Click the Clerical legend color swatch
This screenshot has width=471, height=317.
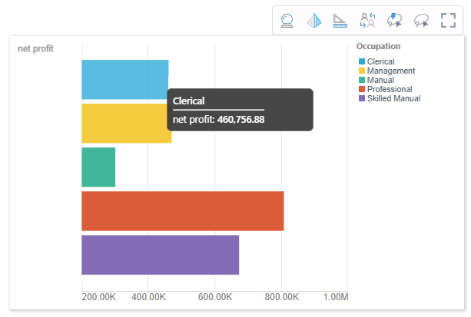(362, 61)
